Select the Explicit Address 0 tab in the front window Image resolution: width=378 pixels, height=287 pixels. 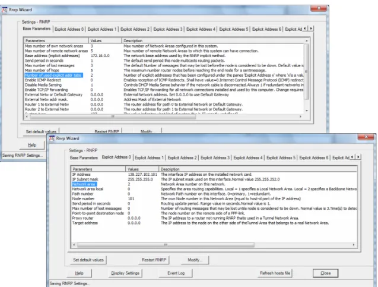116,157
